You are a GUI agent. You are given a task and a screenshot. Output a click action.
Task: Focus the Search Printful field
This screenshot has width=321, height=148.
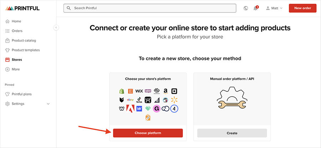tap(150, 8)
